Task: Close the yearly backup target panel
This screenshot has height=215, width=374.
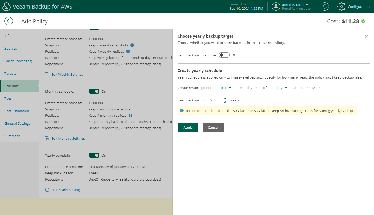Action: [x=366, y=37]
